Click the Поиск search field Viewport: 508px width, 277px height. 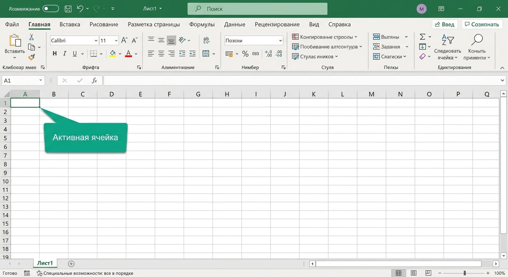257,9
